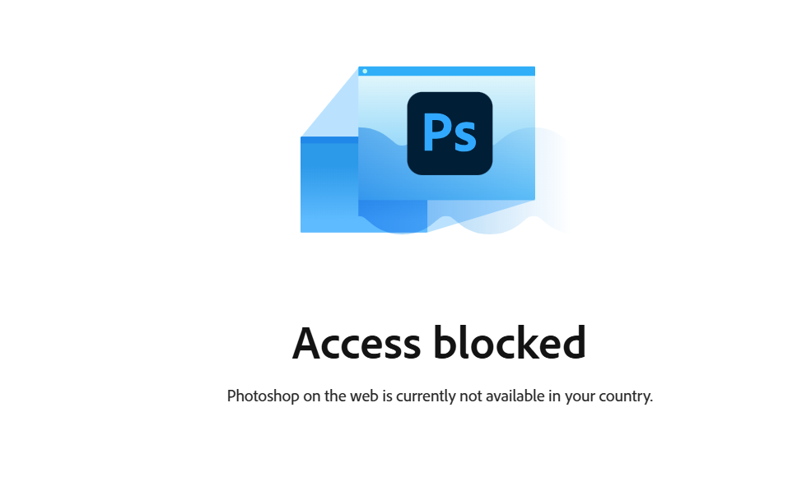The image size is (811, 477).
Task: Click the blue rectangle panel left of window
Action: pyautogui.click(x=329, y=184)
